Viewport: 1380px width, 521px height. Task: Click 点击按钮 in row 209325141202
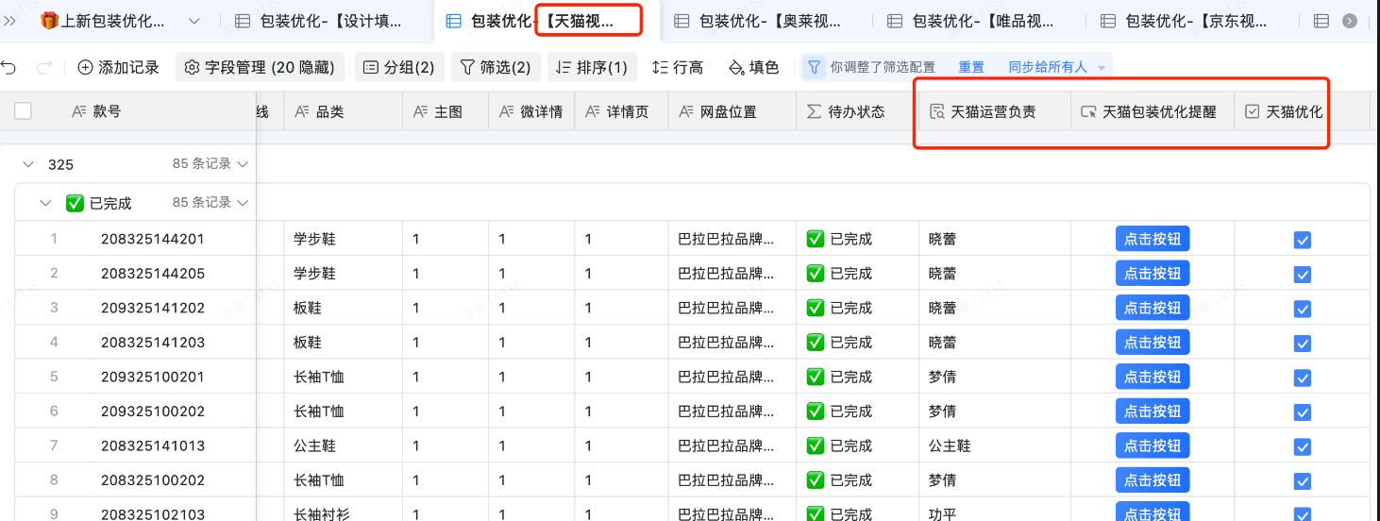click(1153, 308)
